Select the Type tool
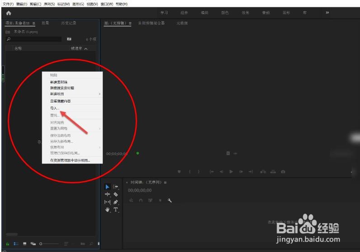Viewport: 360px width, 252px height. click(116, 210)
